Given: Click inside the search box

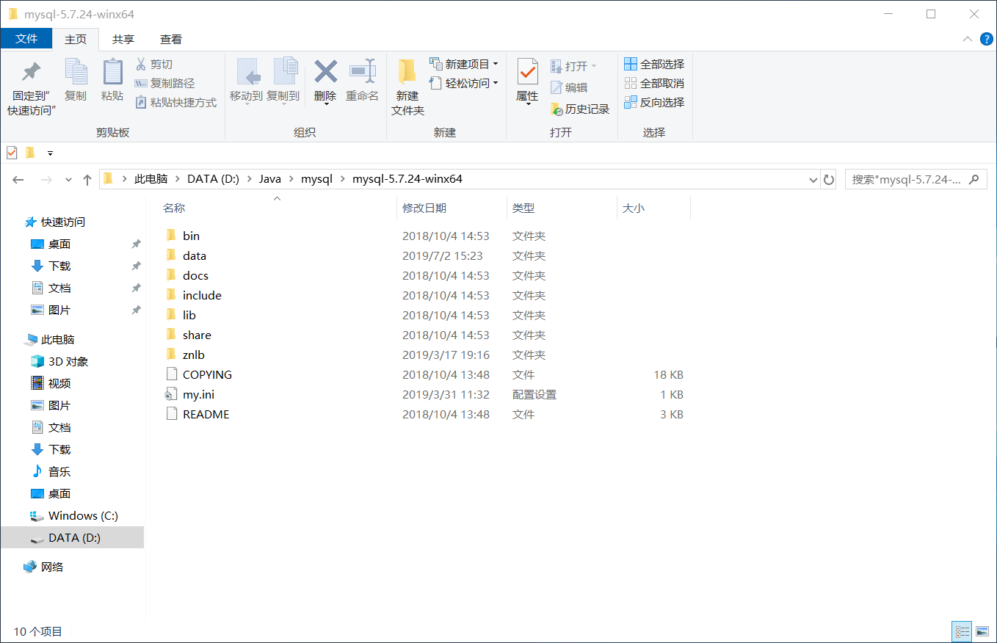Looking at the screenshot, I should click(910, 178).
